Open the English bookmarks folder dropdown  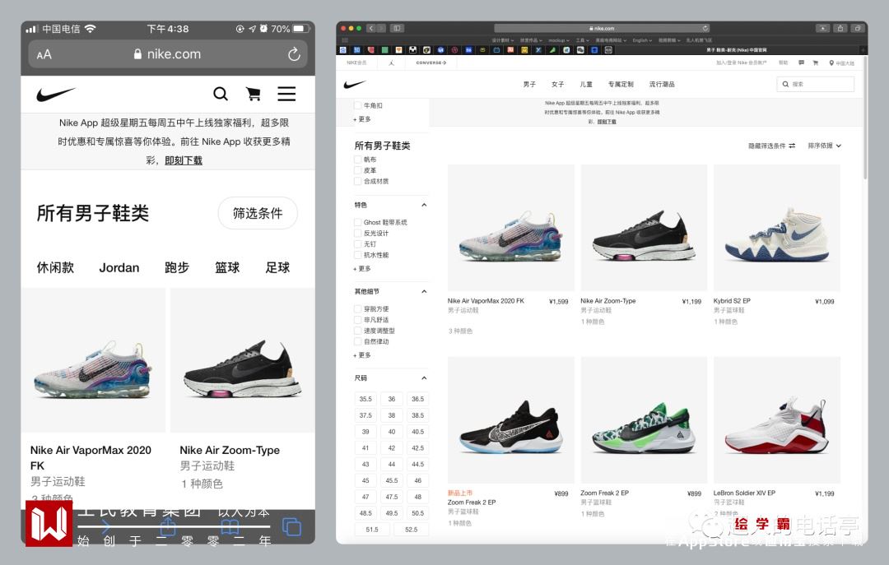[x=642, y=41]
